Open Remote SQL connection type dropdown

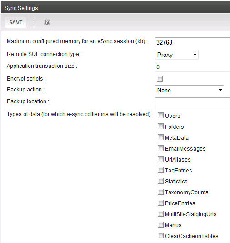point(177,55)
